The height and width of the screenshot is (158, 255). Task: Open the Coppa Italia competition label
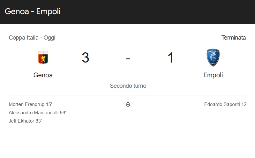24,38
